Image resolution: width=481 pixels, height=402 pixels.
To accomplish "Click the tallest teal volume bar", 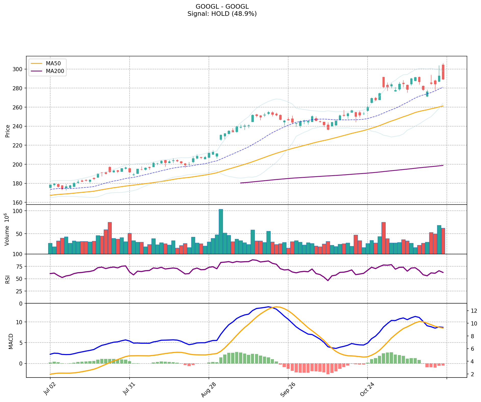I will (x=221, y=231).
